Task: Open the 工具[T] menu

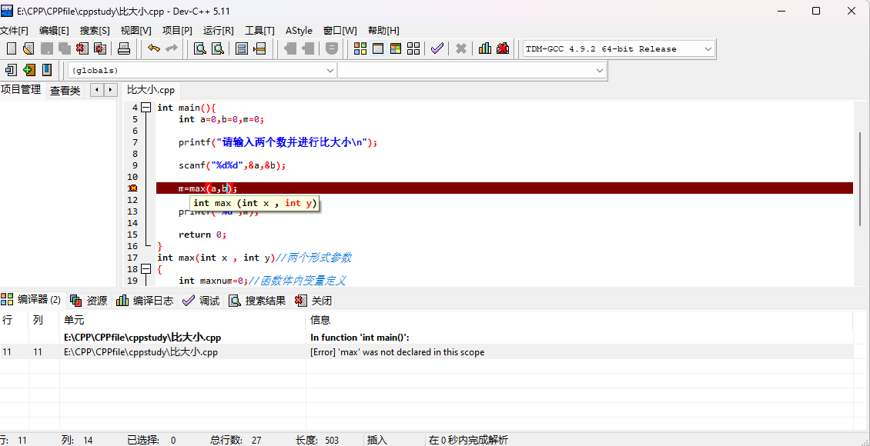Action: (x=259, y=30)
